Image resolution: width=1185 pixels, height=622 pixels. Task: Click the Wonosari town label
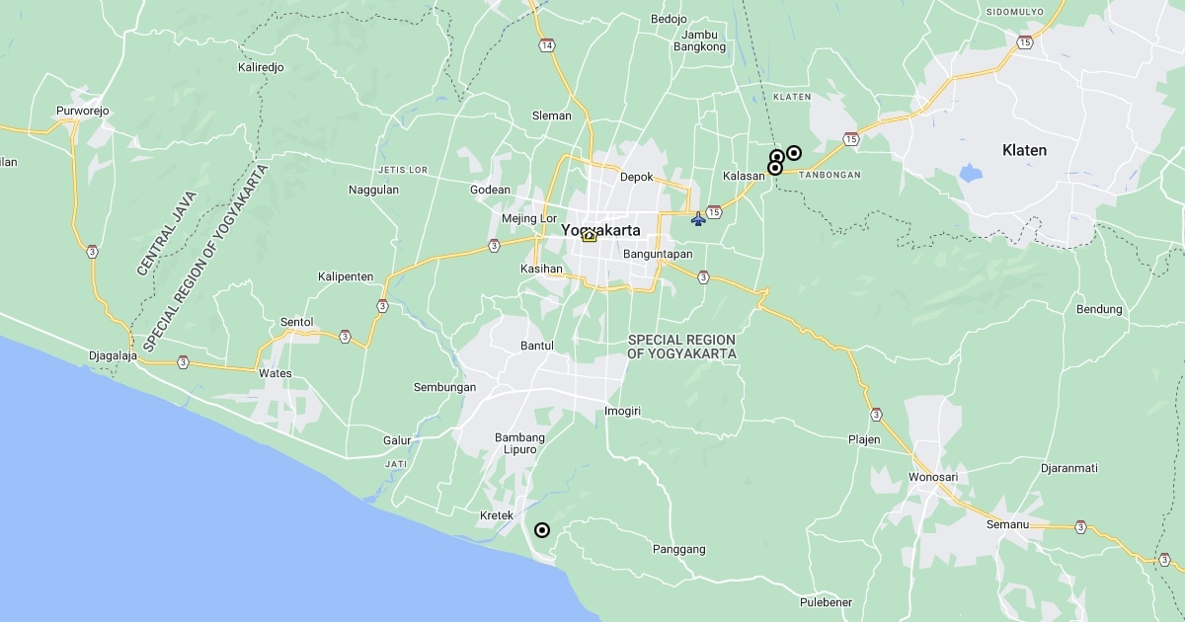pyautogui.click(x=933, y=477)
